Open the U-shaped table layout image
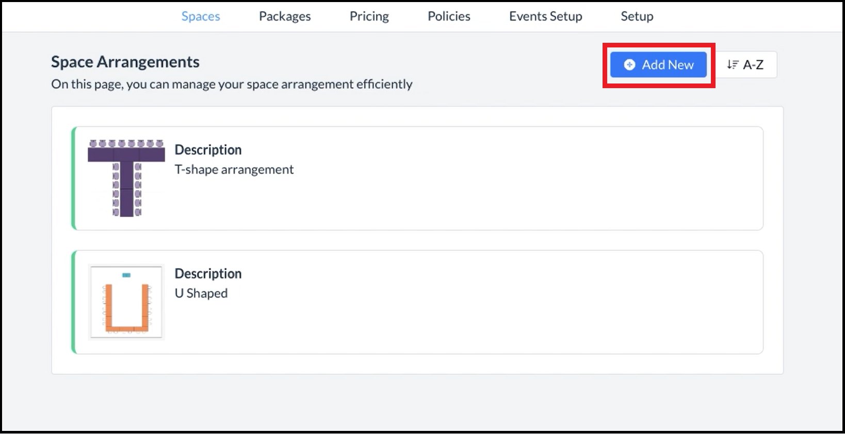The height and width of the screenshot is (434, 845). point(126,302)
